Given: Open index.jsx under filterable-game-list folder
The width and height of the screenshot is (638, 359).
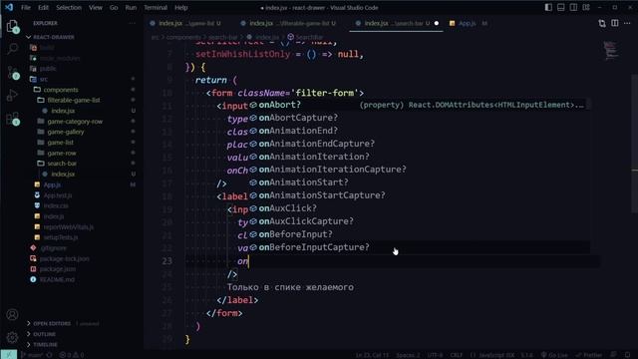Looking at the screenshot, I should point(63,111).
